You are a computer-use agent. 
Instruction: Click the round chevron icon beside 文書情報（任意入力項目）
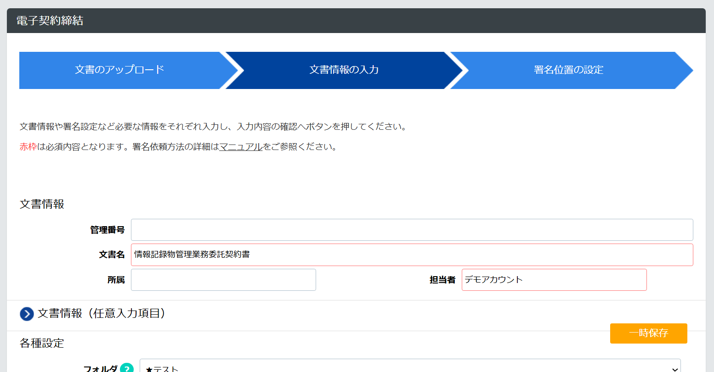27,314
